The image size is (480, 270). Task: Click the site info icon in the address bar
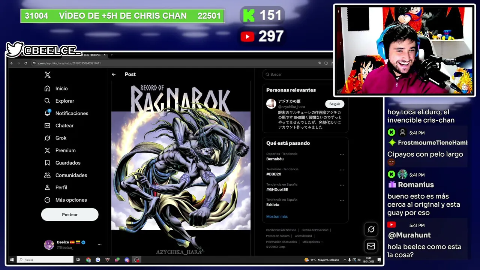coord(34,63)
